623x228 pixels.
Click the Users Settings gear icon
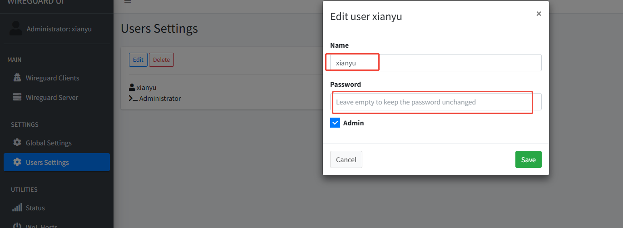tap(17, 162)
